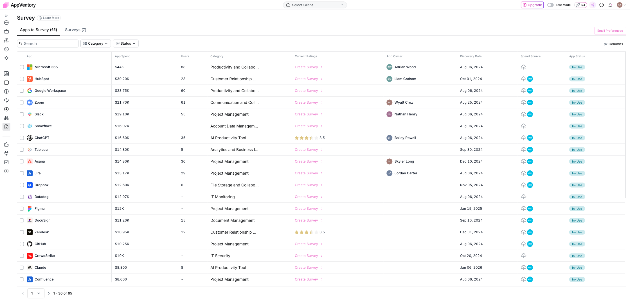Toggle Test Mode switch
Image resolution: width=630 pixels, height=301 pixels.
pyautogui.click(x=550, y=5)
